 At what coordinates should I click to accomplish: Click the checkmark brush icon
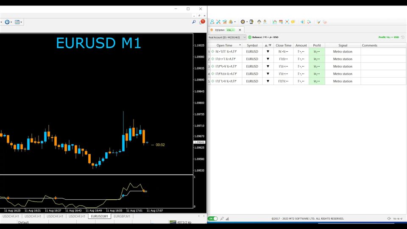click(318, 22)
